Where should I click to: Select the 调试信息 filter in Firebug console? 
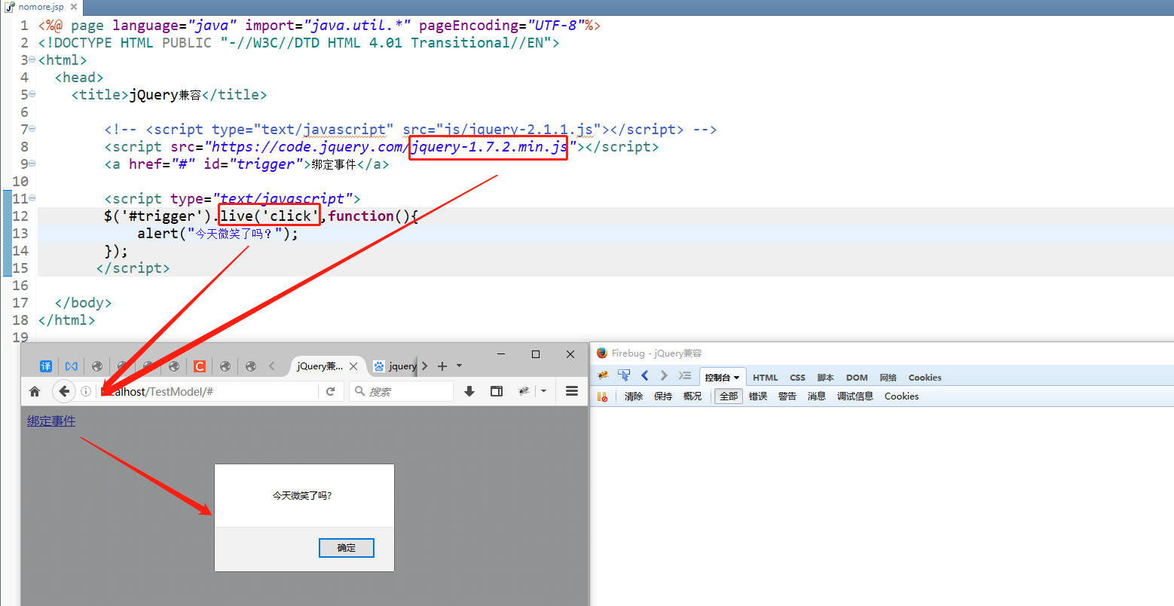coord(855,396)
